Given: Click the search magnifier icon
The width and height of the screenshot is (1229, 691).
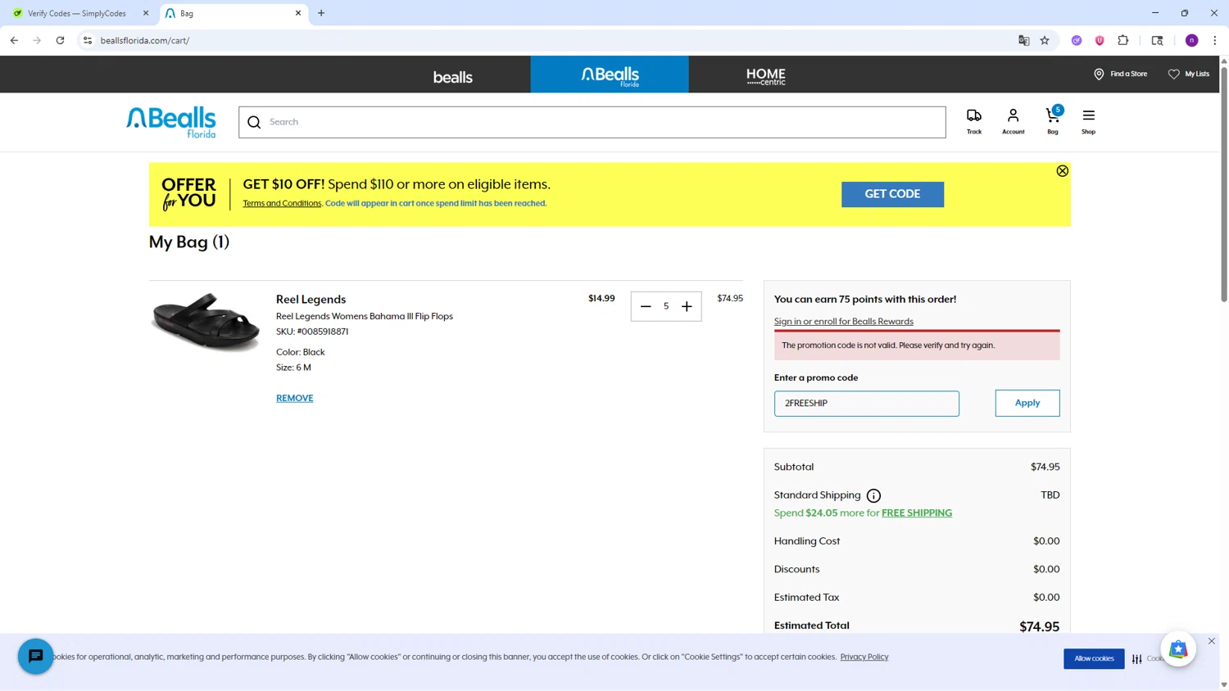Looking at the screenshot, I should (254, 122).
